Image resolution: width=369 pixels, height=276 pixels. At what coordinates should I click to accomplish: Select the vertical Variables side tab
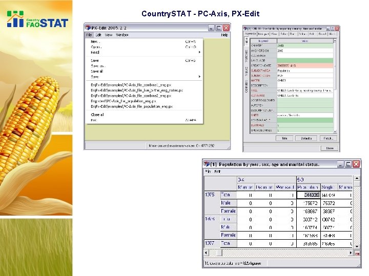(x=247, y=56)
